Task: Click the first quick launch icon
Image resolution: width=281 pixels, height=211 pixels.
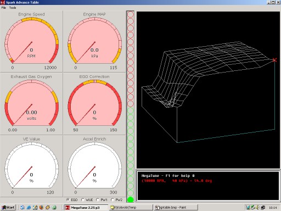Action: (x=23, y=207)
